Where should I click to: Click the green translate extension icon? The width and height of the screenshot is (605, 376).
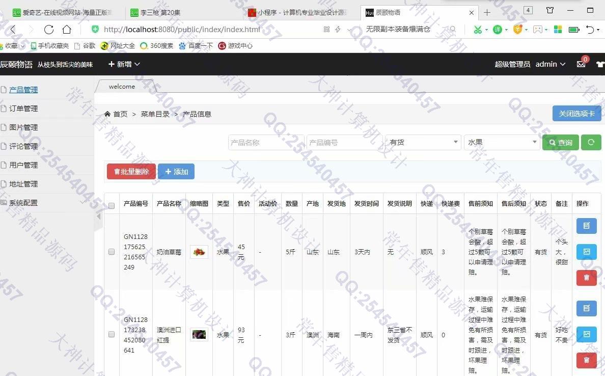(x=498, y=30)
